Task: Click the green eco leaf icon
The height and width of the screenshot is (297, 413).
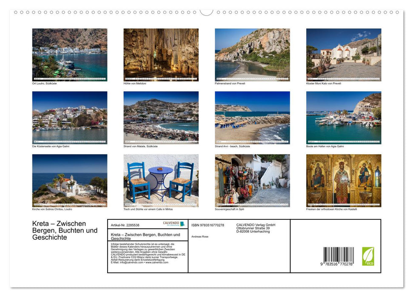Action: (368, 256)
